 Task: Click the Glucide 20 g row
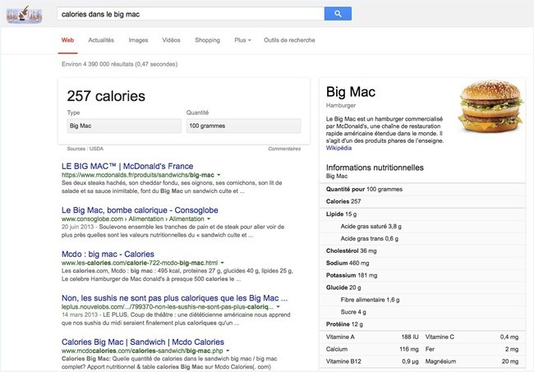click(x=422, y=287)
